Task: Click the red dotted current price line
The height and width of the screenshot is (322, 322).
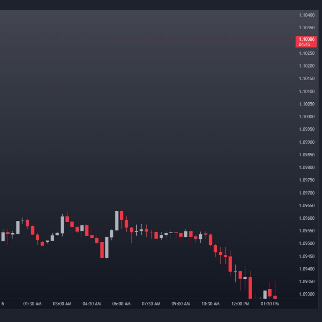Action: [x=143, y=39]
